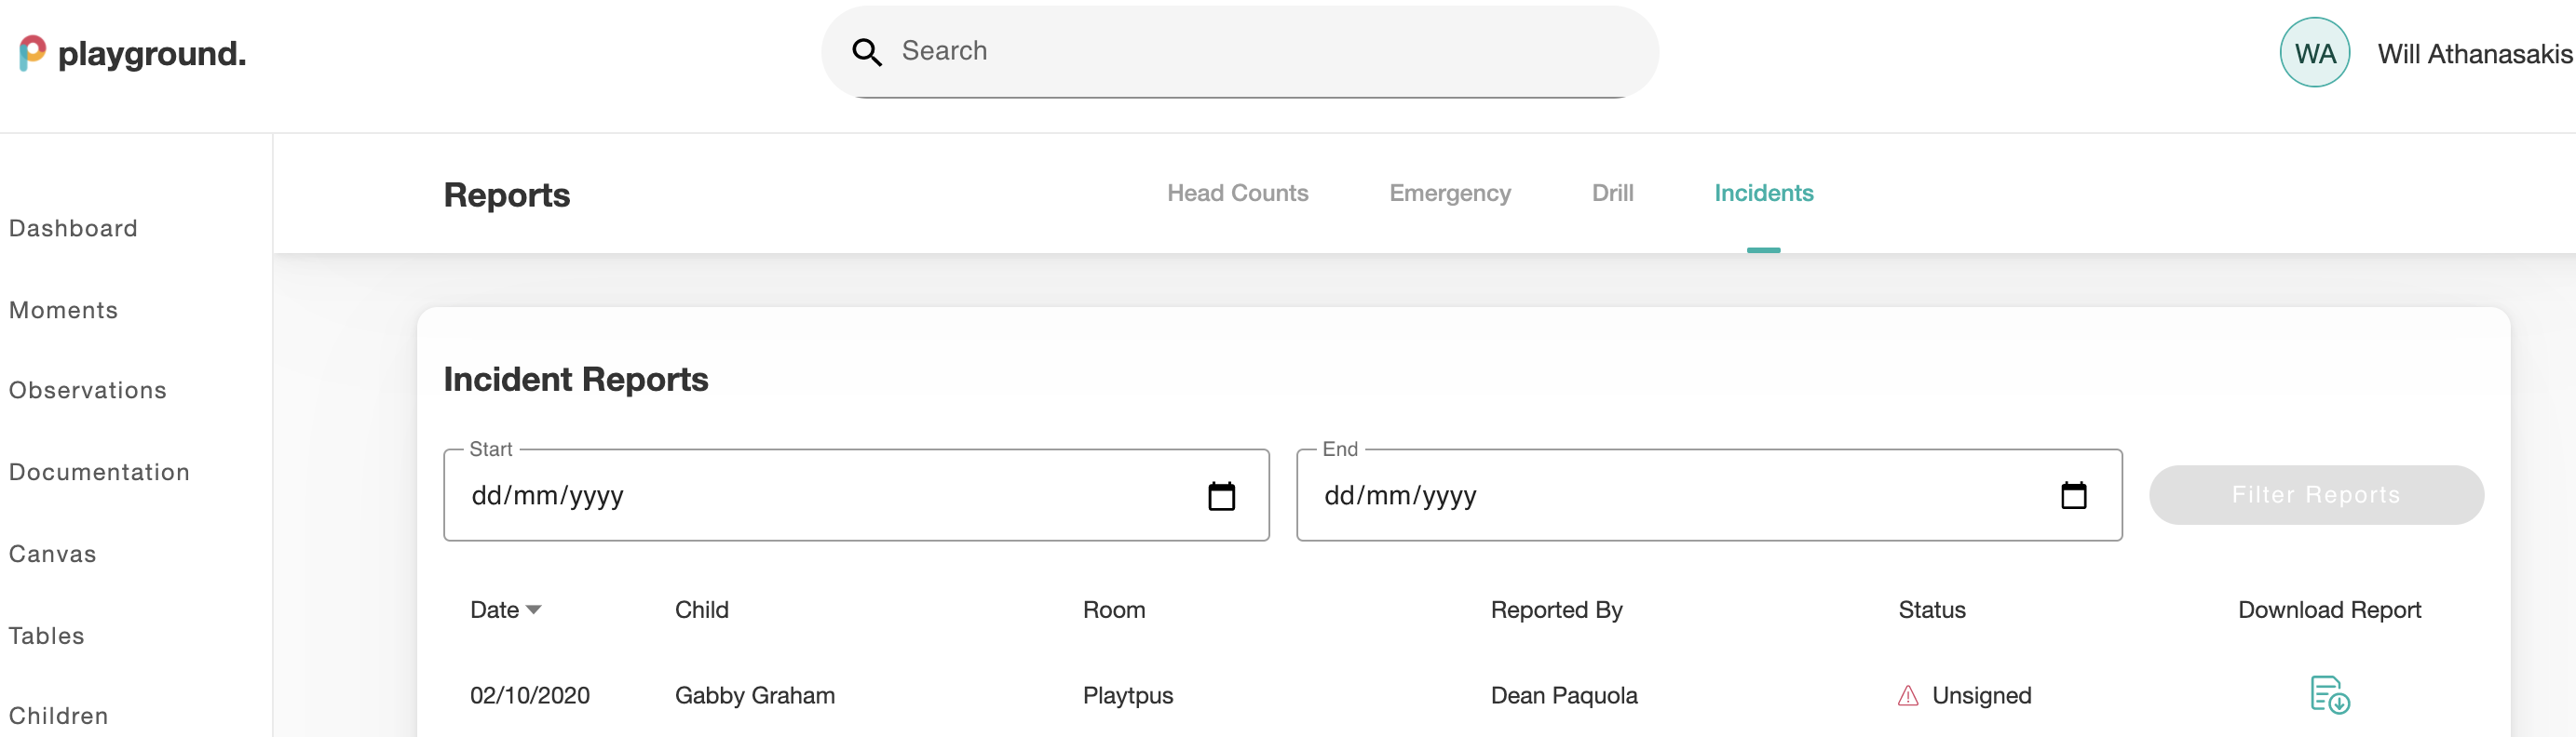Sort by Date column arrow
The width and height of the screenshot is (2576, 737).
[x=533, y=610]
